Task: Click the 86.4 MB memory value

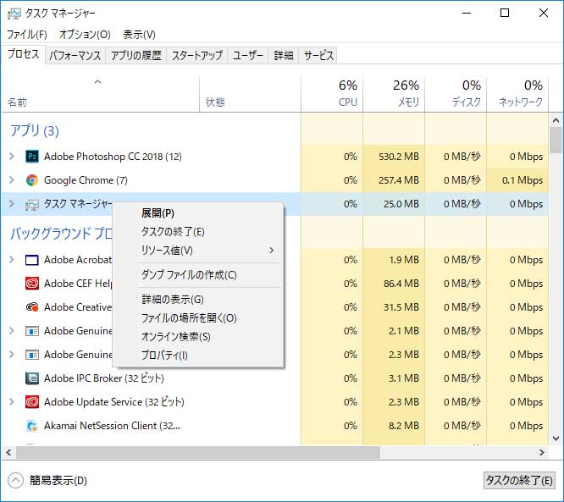Action: 401,284
